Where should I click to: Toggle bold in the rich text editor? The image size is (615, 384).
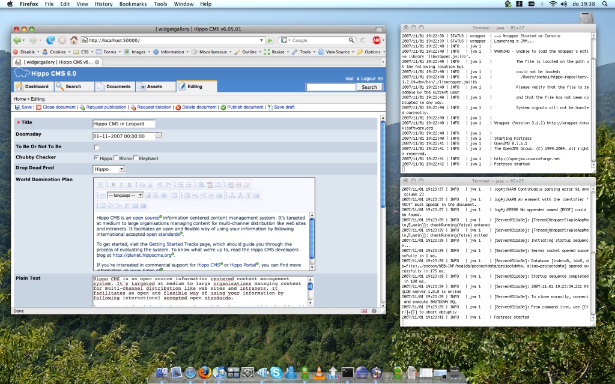[112, 185]
